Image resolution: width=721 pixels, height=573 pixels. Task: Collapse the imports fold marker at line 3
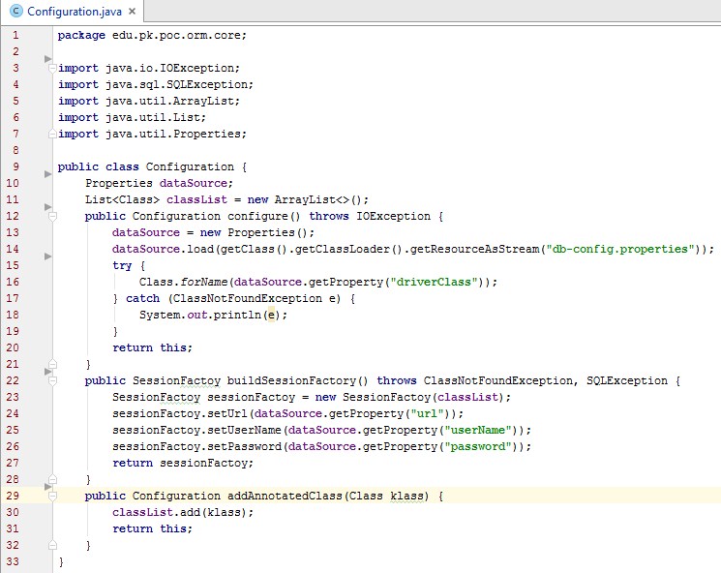click(52, 68)
